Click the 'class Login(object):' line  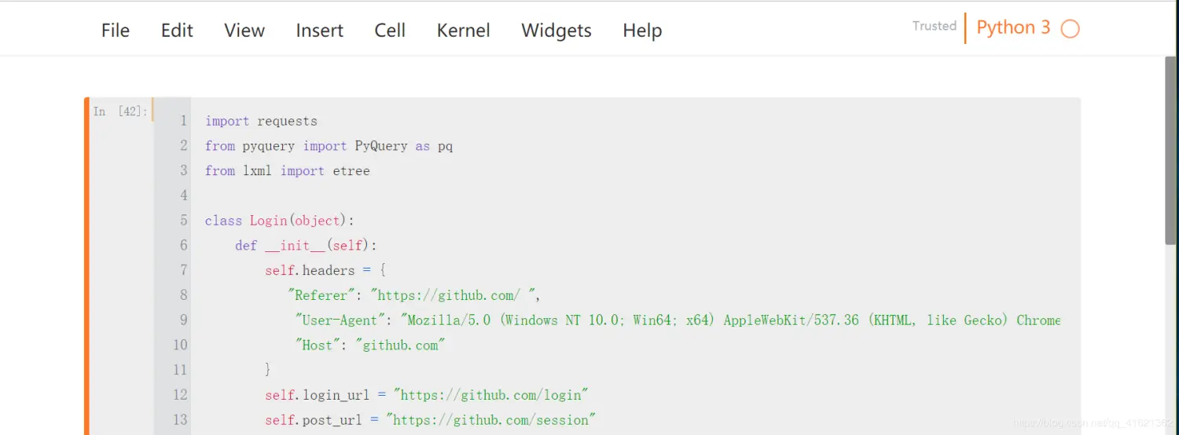pyautogui.click(x=280, y=221)
